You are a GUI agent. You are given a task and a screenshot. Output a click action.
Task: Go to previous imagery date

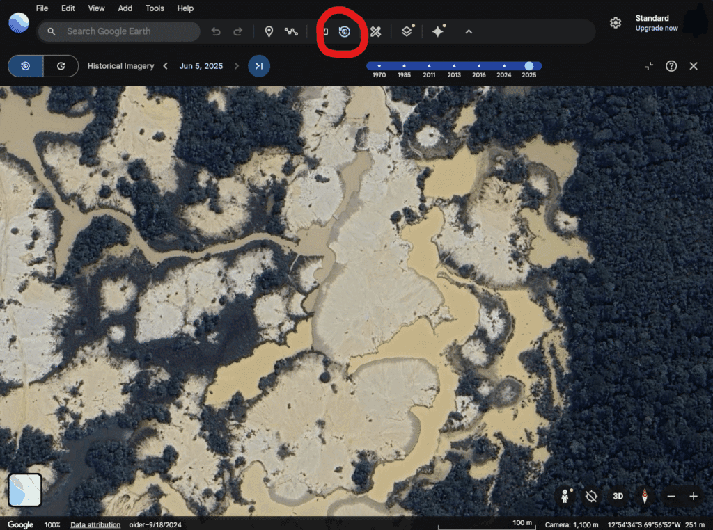(x=166, y=66)
